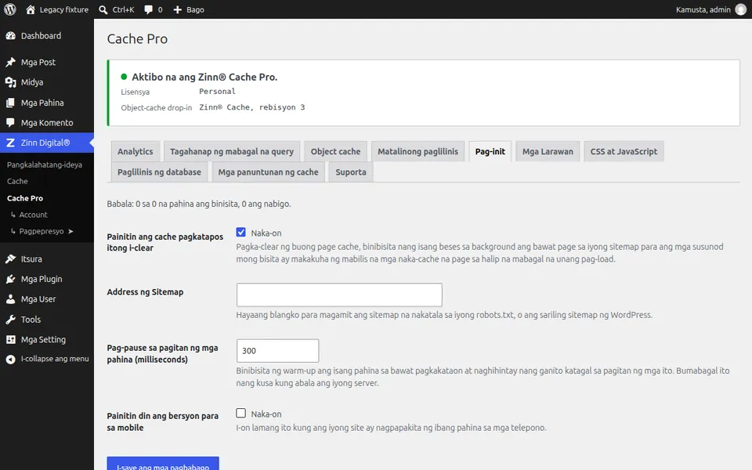752x470 pixels.
Task: Uncheck the cache warm-up after clear checkbox
Action: (240, 233)
